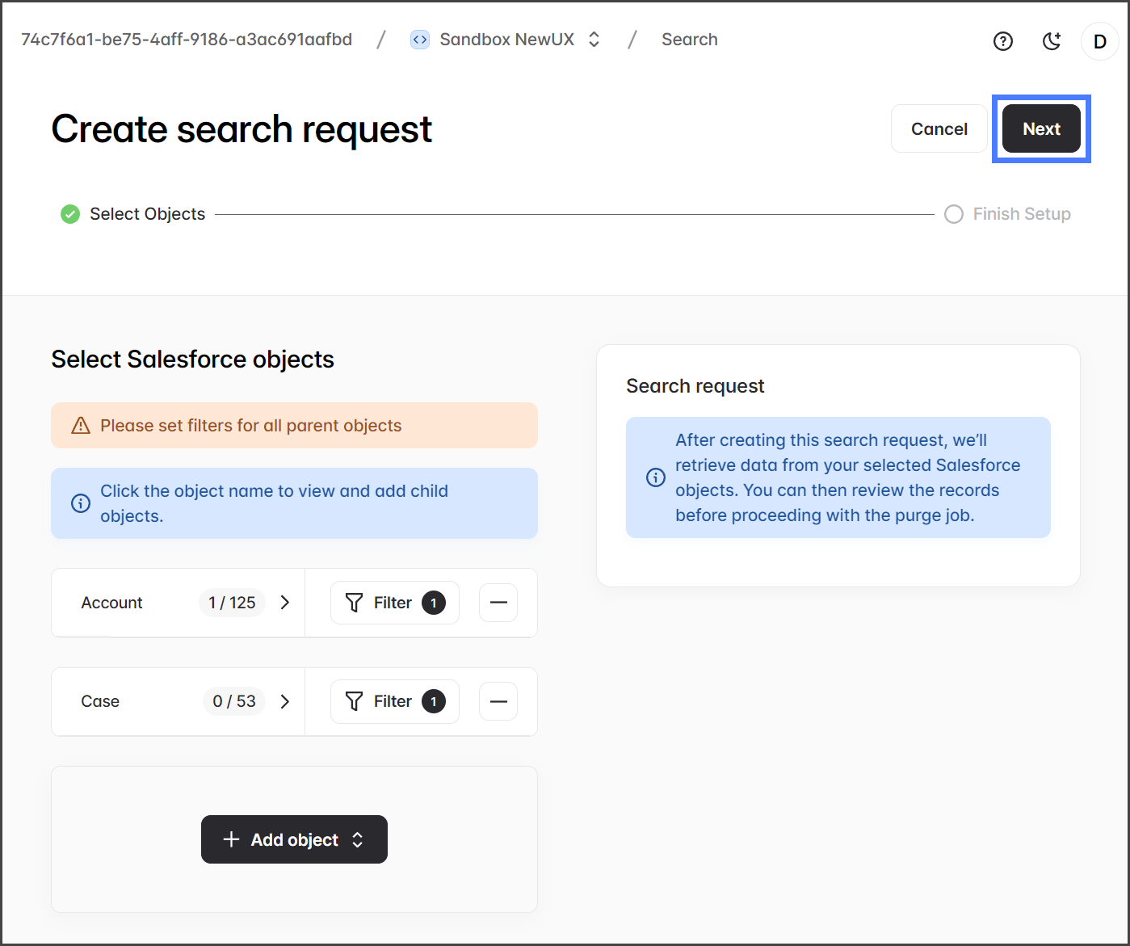Click the Sandbox NewUX code icon

(420, 40)
